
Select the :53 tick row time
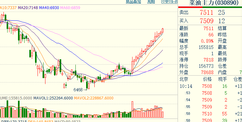point(187,93)
